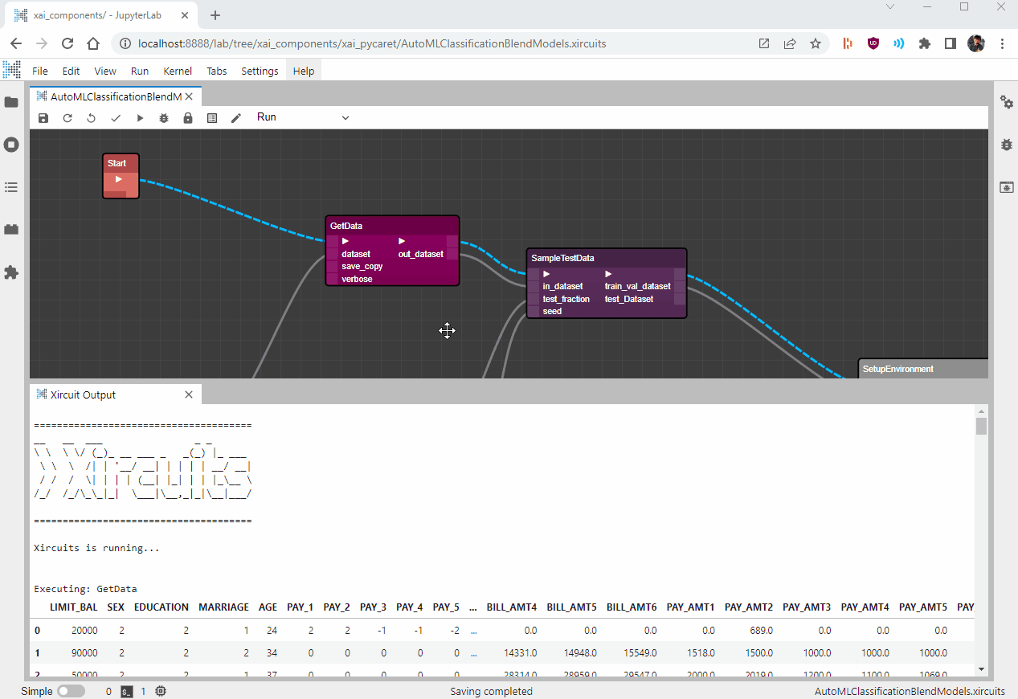The height and width of the screenshot is (699, 1018).
Task: Click the SampleTestData node title
Action: tap(562, 258)
